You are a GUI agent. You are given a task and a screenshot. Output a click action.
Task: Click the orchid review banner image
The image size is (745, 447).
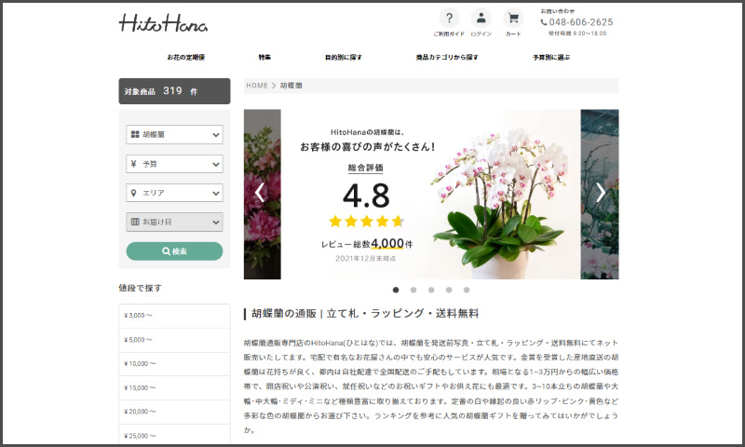[430, 194]
